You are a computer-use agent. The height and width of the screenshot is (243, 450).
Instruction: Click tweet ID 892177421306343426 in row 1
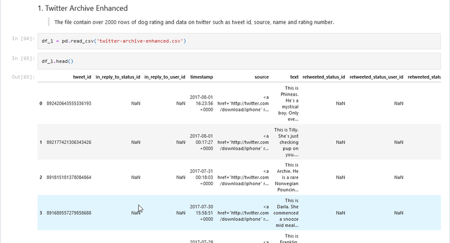click(x=69, y=142)
